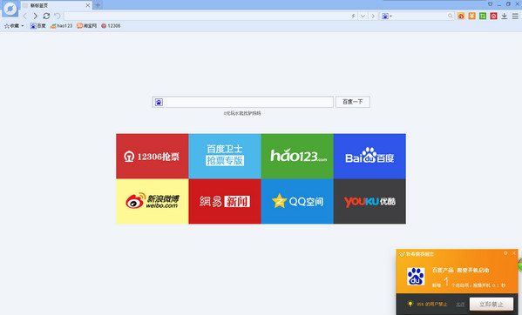Click the green screenshot extension icon
The width and height of the screenshot is (522, 315).
click(483, 16)
